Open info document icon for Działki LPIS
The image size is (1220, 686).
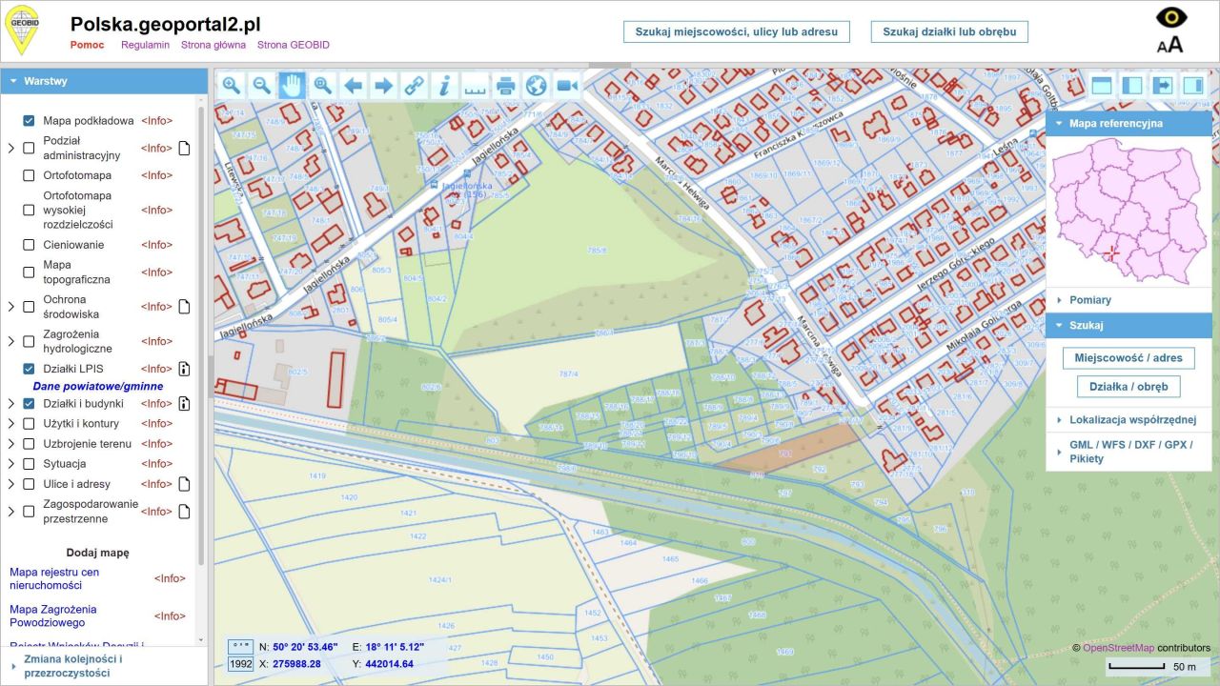pos(184,369)
